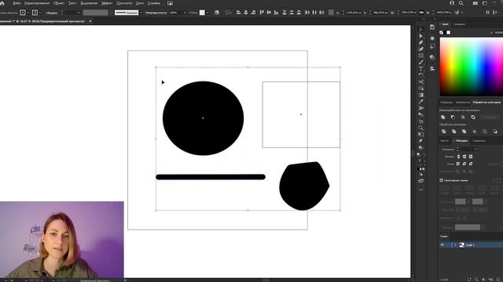The width and height of the screenshot is (503, 282).
Task: Select the Слой 1 layer row
Action: [x=472, y=245]
